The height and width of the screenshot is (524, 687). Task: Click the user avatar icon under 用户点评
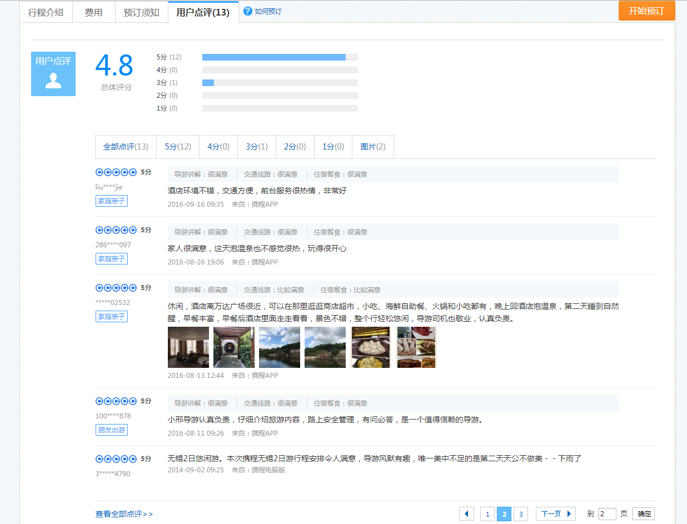coord(53,81)
